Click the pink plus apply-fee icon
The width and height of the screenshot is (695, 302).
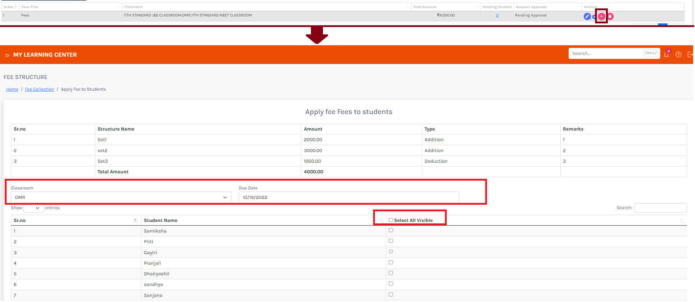pos(601,16)
